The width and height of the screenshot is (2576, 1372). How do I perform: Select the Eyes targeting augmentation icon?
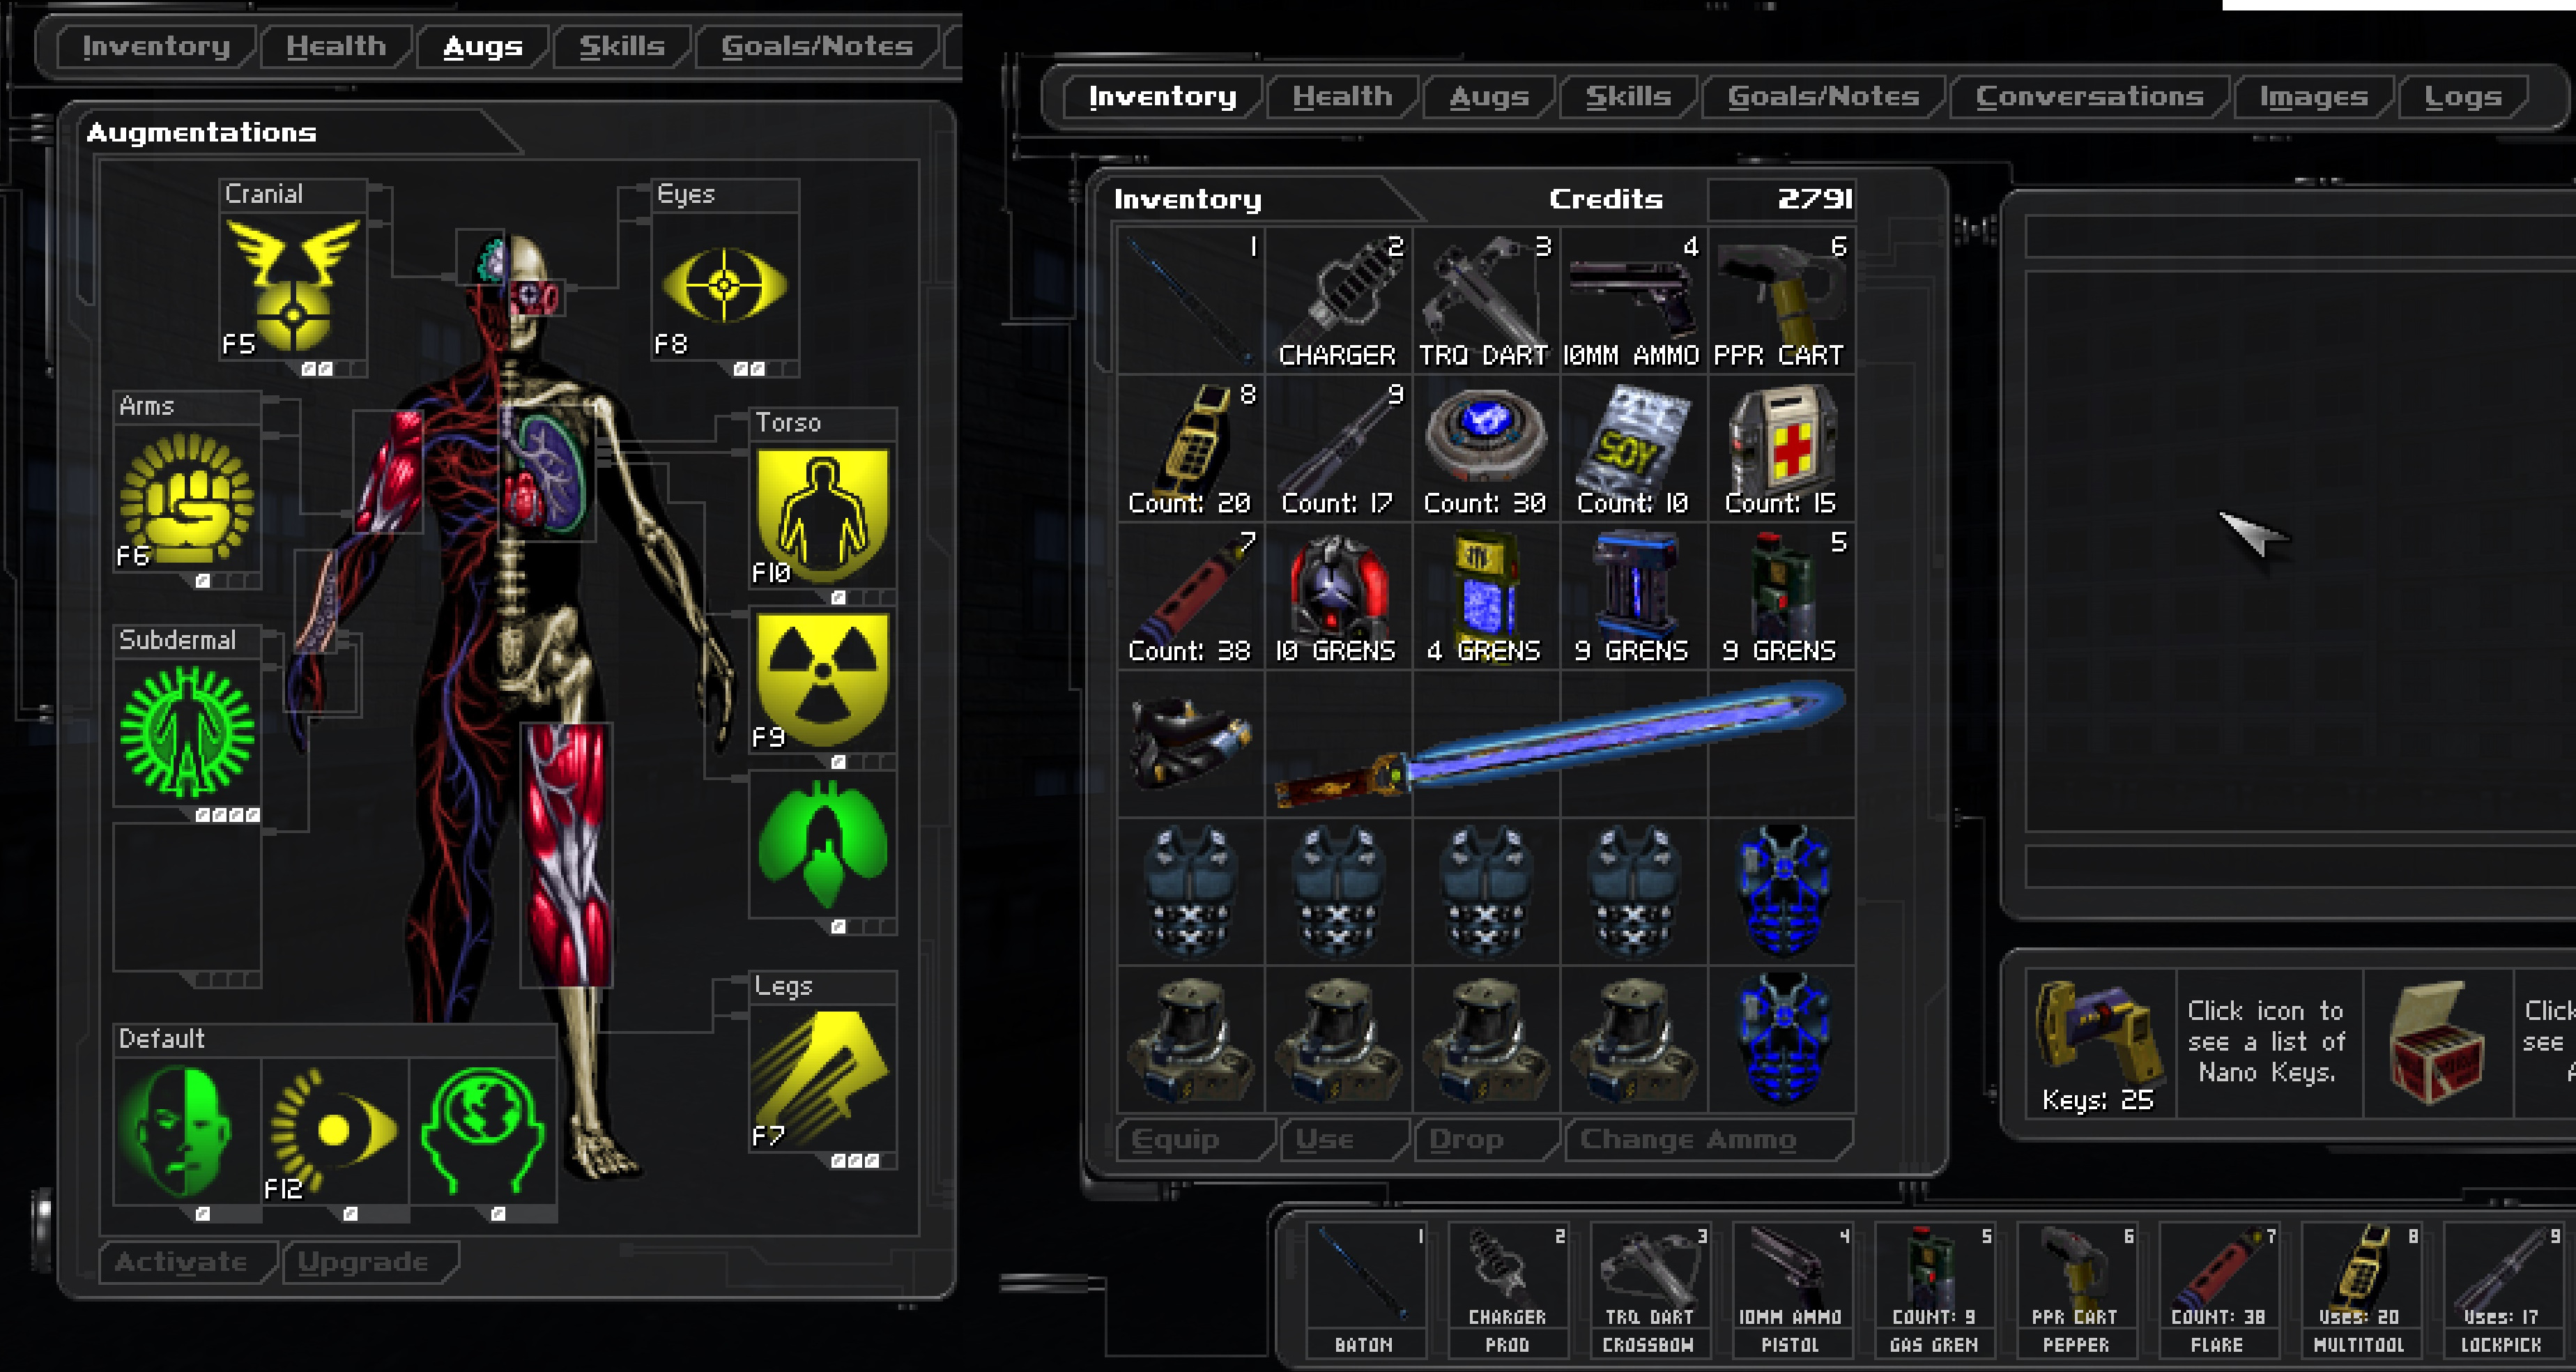(725, 285)
